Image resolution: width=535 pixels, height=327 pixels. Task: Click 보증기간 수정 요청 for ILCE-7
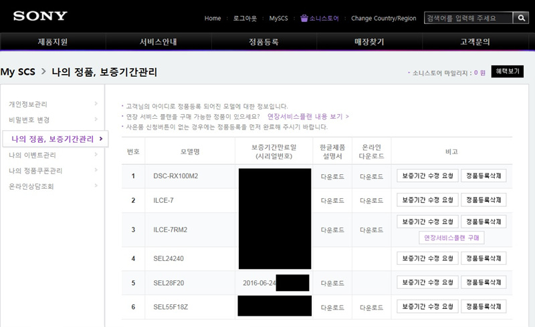tap(427, 200)
